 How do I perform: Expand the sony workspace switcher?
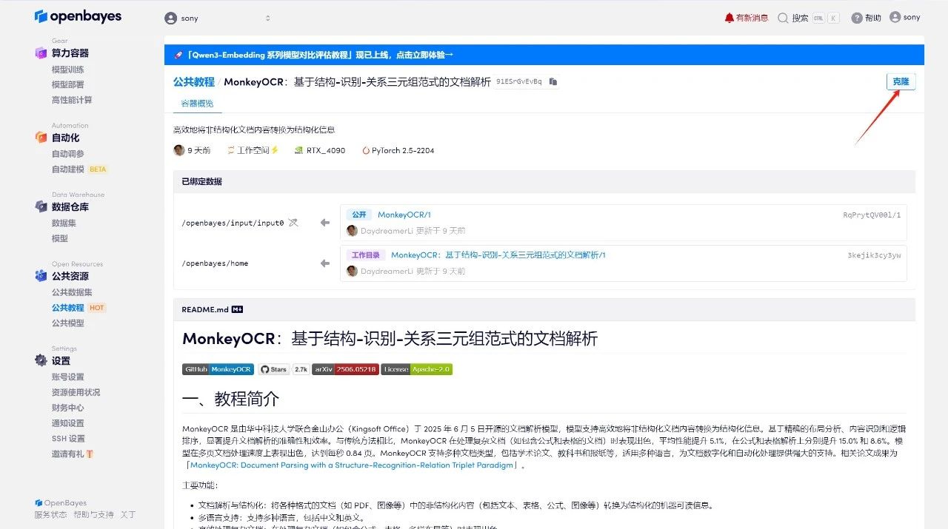click(218, 18)
